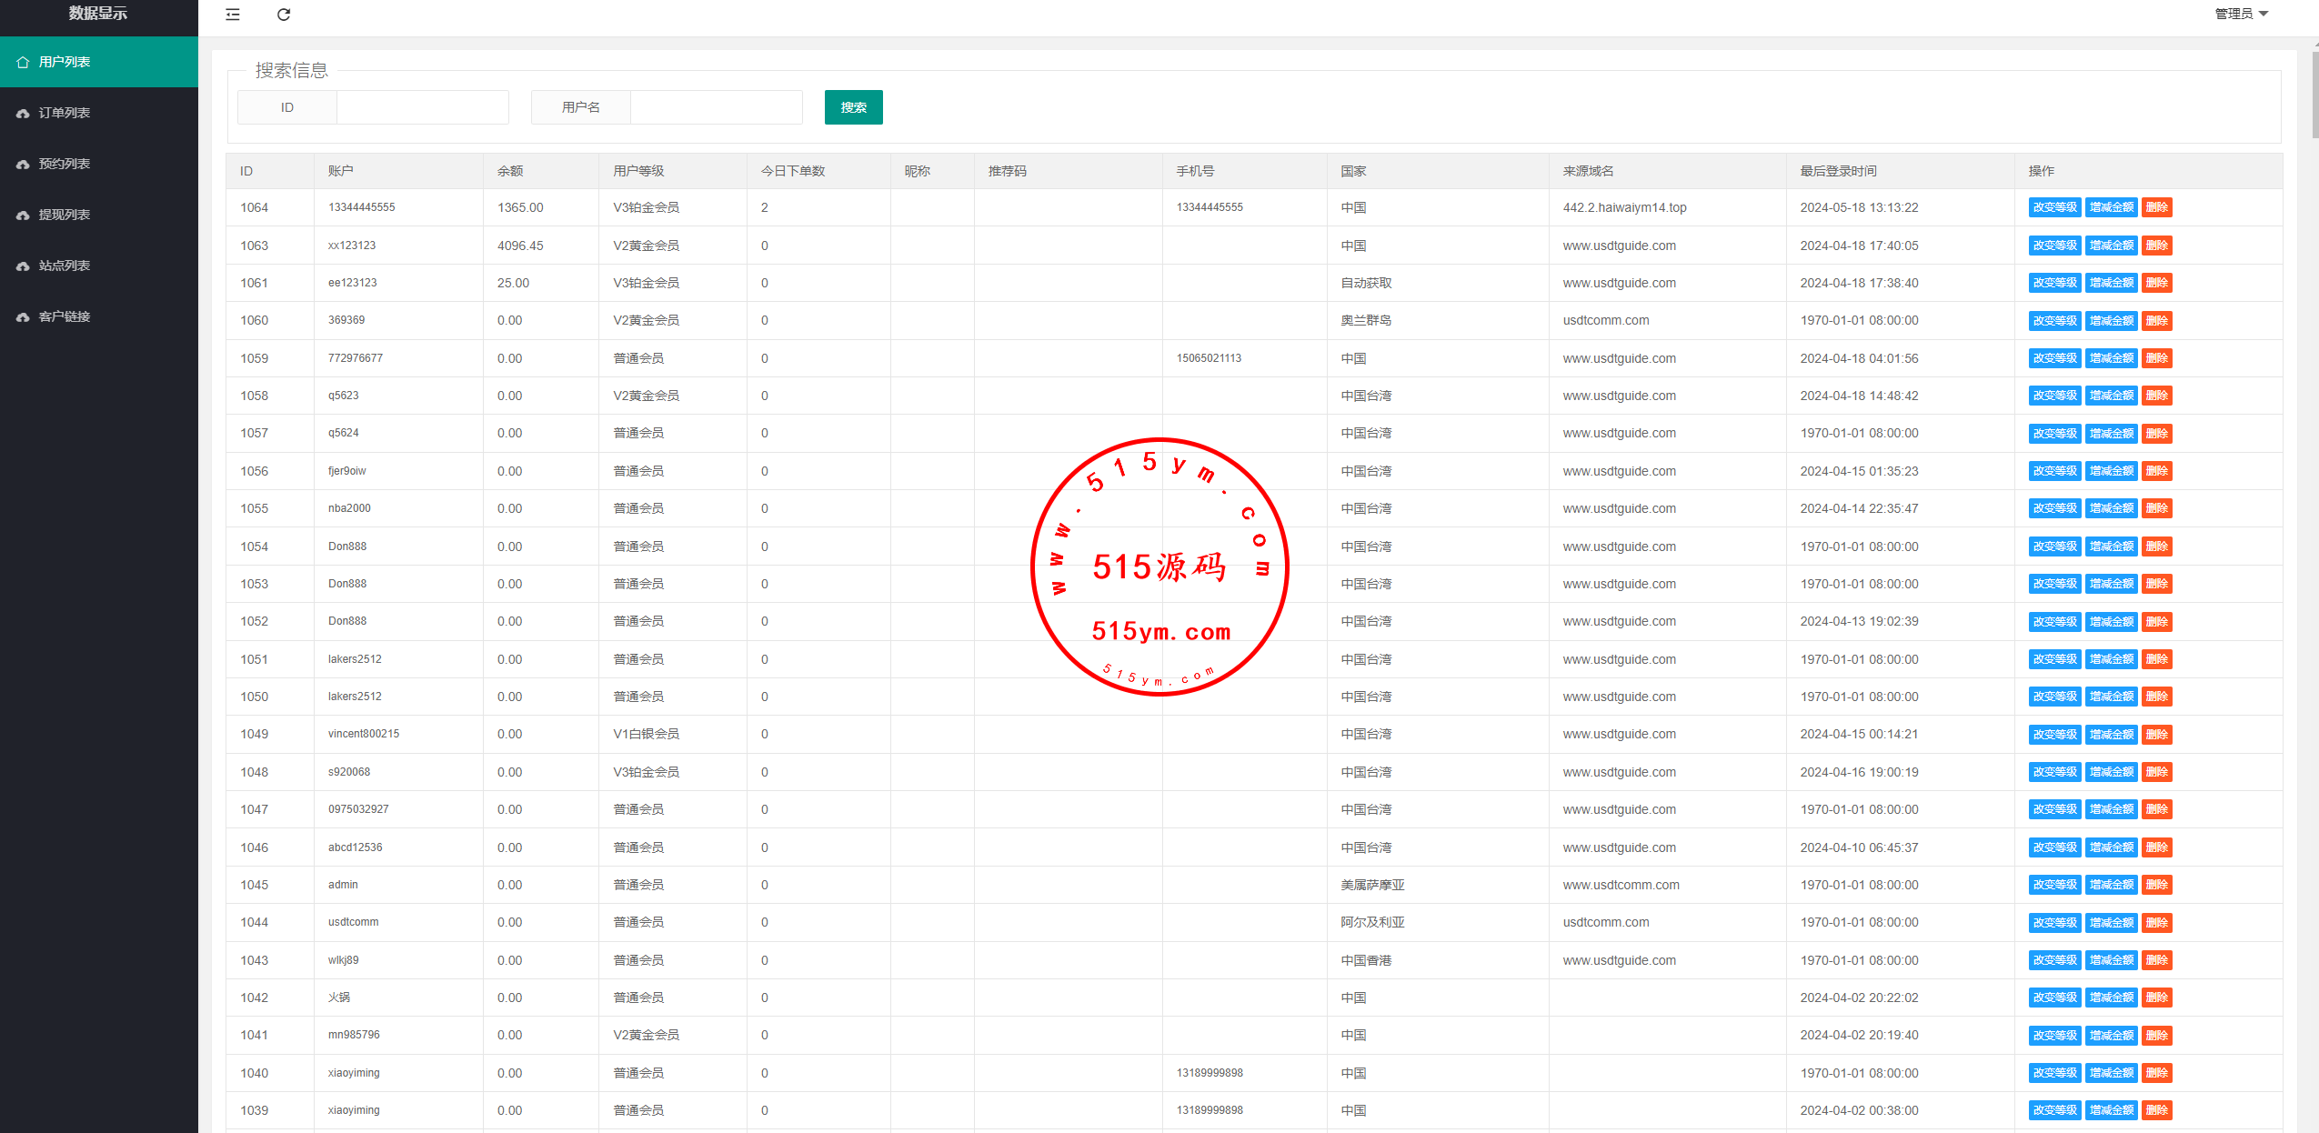Click 增减金额 for user xx123123
Viewport: 2319px width, 1133px height.
2111,246
